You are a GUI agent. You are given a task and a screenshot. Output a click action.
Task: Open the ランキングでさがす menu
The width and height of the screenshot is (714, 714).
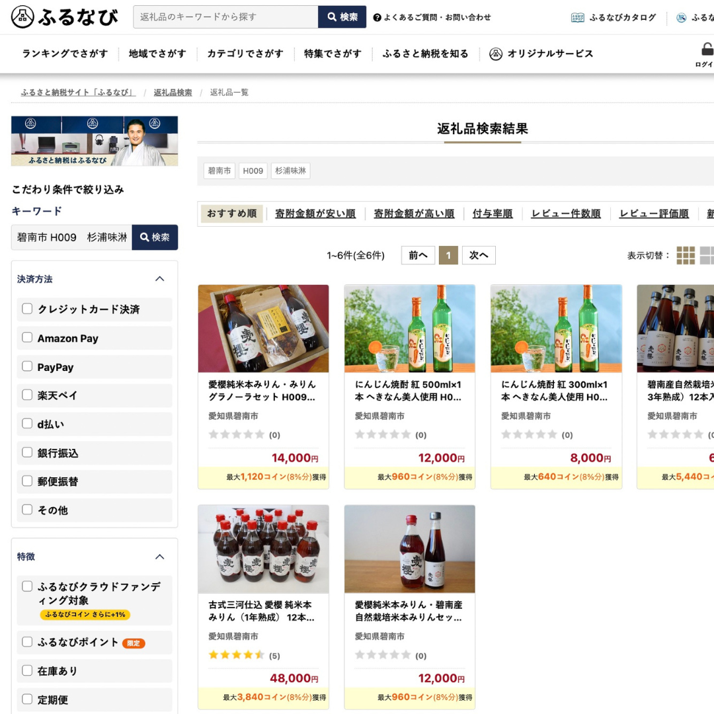coord(65,54)
